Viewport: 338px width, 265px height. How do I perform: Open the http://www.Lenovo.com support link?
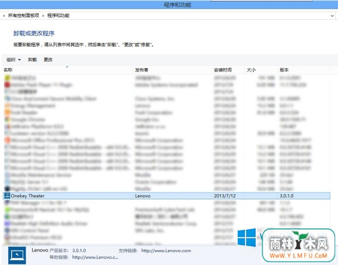(166, 250)
